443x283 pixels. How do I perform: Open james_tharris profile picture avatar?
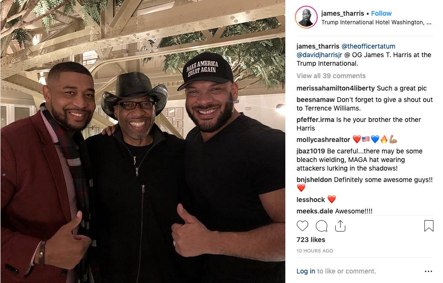tap(306, 17)
